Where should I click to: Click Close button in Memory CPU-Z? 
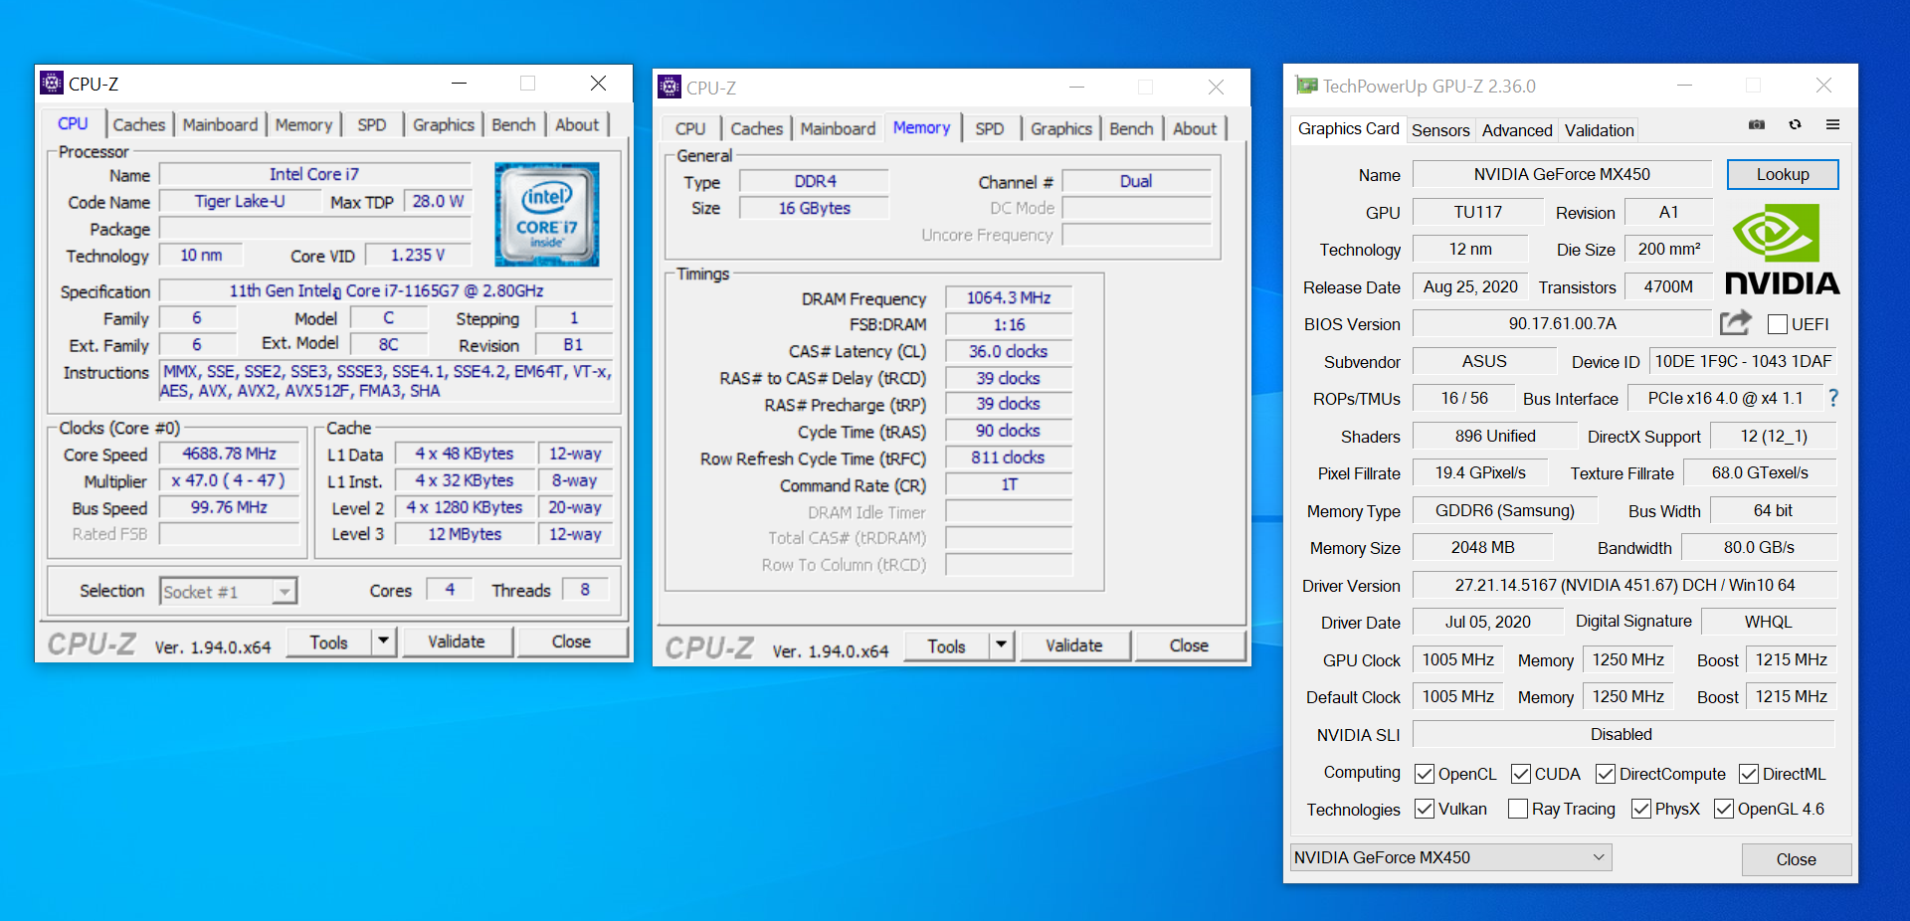[1189, 645]
